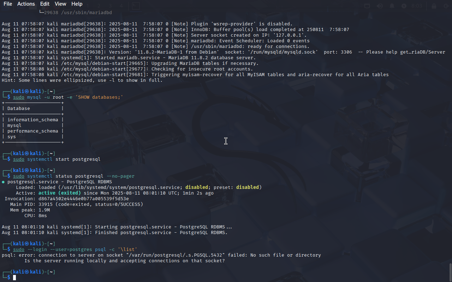Click 'Upgrading MariaDB tables if necessary' line

click(x=130, y=63)
